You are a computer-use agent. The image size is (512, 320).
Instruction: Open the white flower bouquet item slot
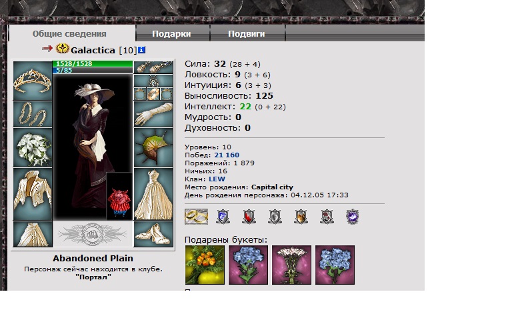pyautogui.click(x=33, y=147)
